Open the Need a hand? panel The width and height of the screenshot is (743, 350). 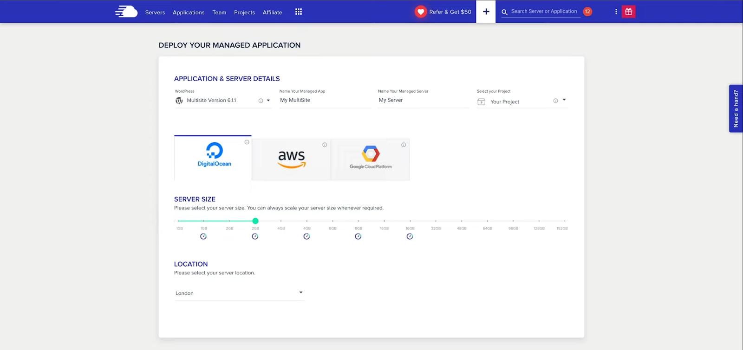[736, 108]
